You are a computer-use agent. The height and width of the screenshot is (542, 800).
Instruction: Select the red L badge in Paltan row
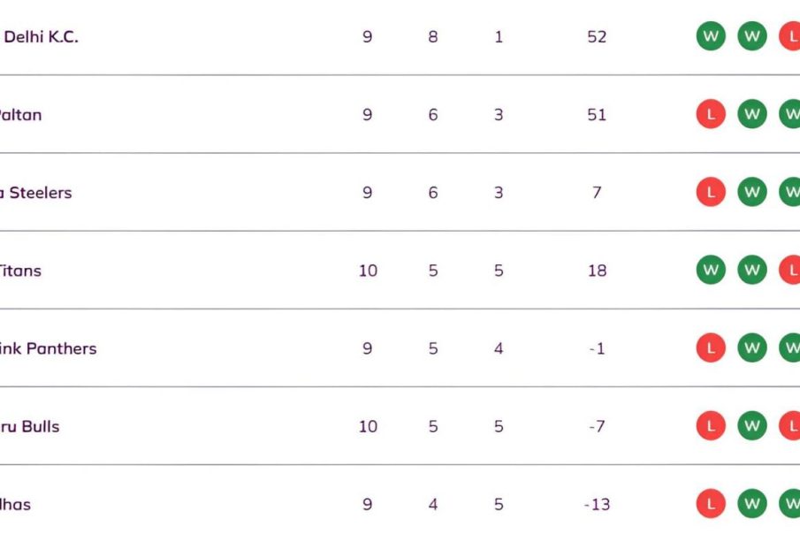point(710,115)
